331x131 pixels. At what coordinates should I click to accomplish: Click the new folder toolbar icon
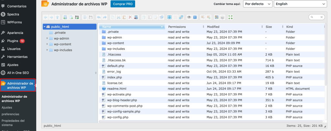(x=65, y=17)
